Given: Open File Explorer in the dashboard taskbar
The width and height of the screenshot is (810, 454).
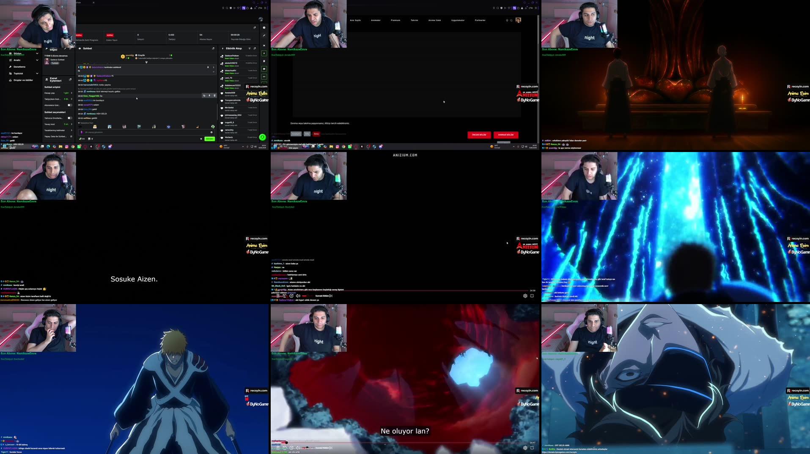Looking at the screenshot, I should (x=60, y=147).
